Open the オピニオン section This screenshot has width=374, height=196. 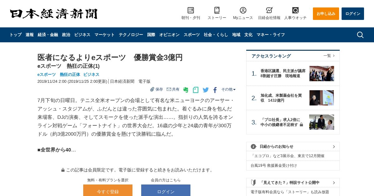coord(169,35)
